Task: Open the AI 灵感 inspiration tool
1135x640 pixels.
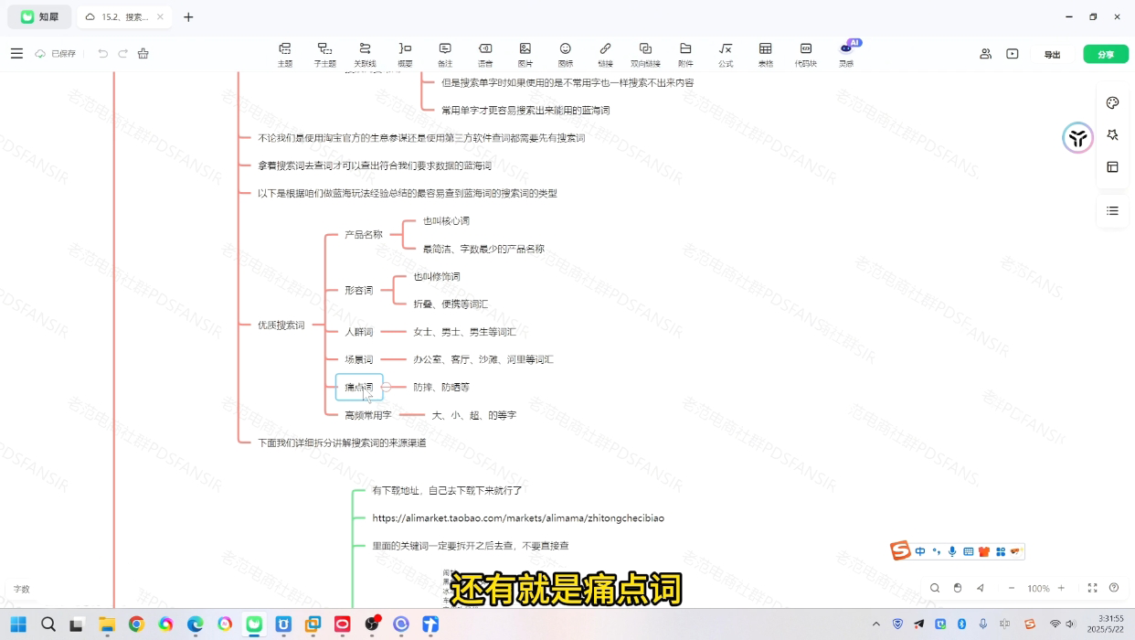Action: tap(846, 53)
